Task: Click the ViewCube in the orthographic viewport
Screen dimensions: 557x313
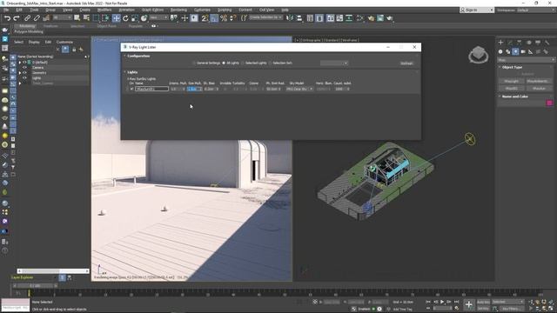Action: click(478, 55)
